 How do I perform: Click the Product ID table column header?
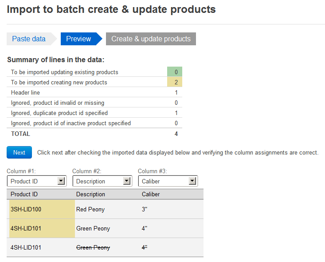(24, 194)
